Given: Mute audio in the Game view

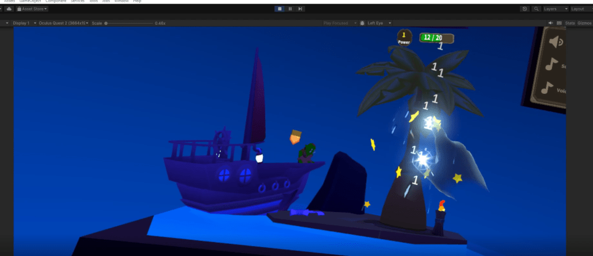Looking at the screenshot, I should 551,23.
